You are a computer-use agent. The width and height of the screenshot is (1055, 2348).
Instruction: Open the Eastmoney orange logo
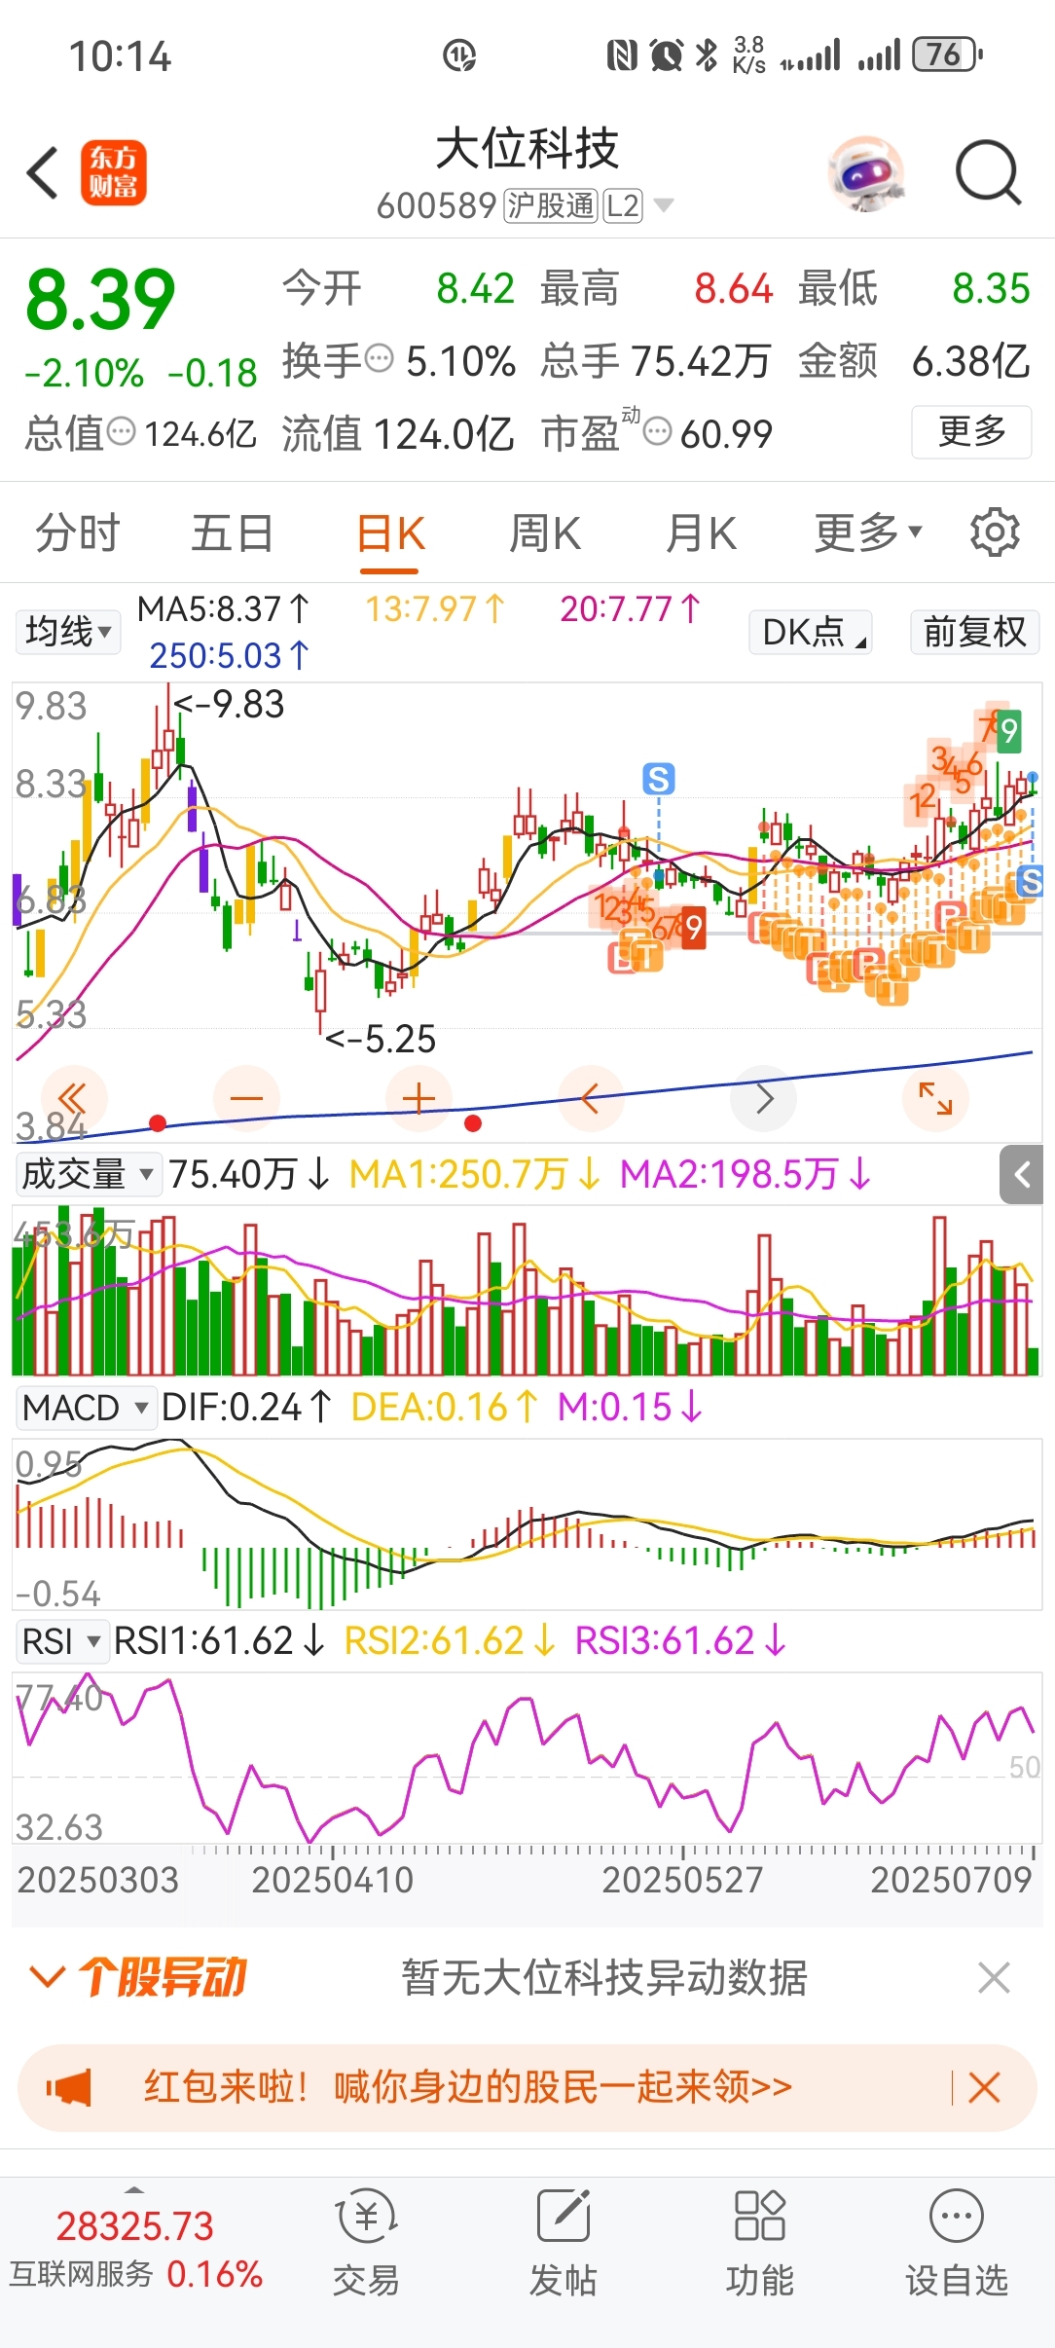113,172
